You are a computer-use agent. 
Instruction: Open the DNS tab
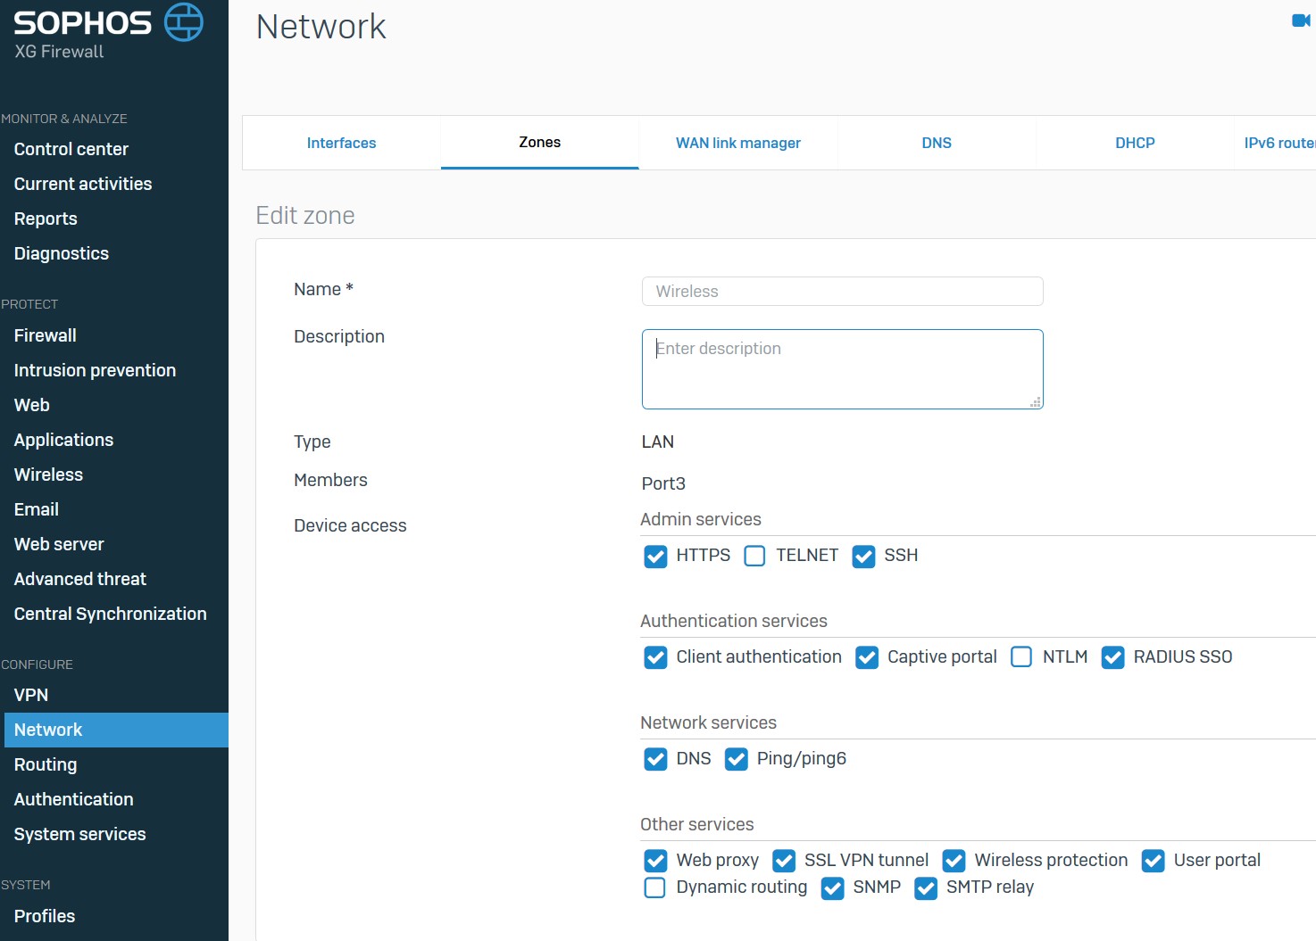[x=937, y=143]
